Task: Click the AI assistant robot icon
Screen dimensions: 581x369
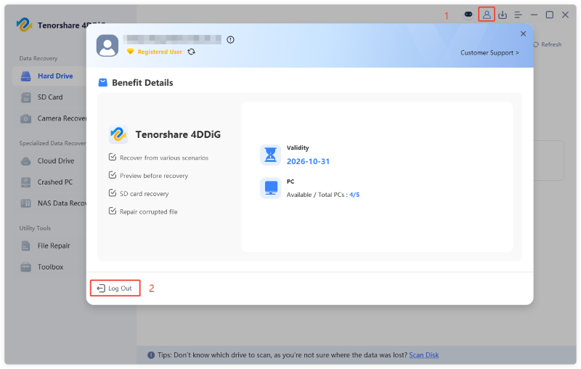Action: (468, 15)
